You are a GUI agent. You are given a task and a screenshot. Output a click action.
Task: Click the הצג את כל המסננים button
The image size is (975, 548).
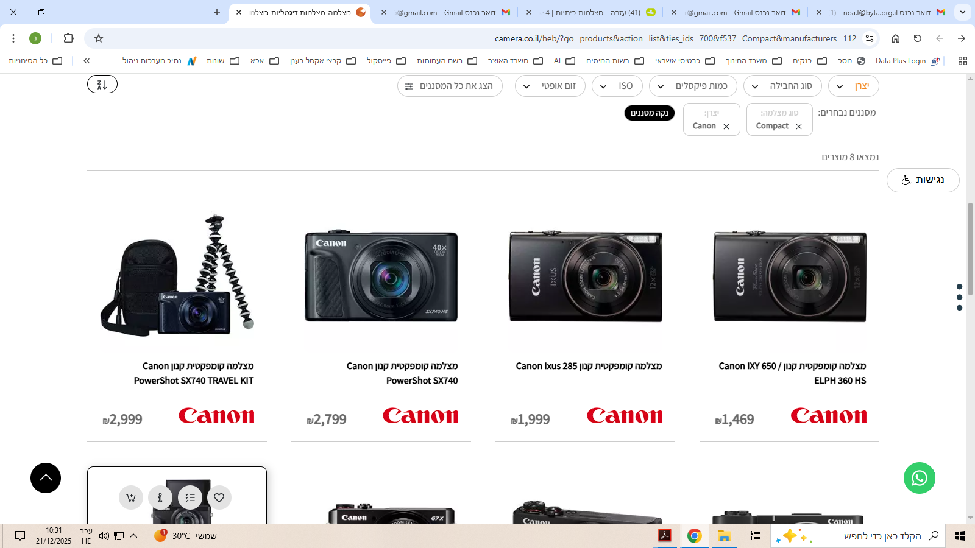(450, 86)
